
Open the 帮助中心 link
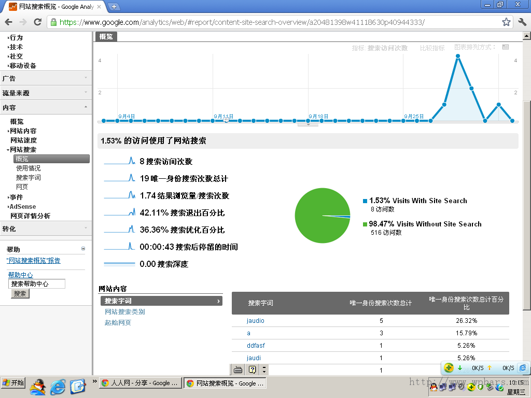pos(20,275)
